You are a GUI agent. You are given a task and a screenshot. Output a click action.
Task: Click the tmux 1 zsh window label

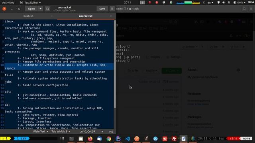pyautogui.click(x=22, y=139)
